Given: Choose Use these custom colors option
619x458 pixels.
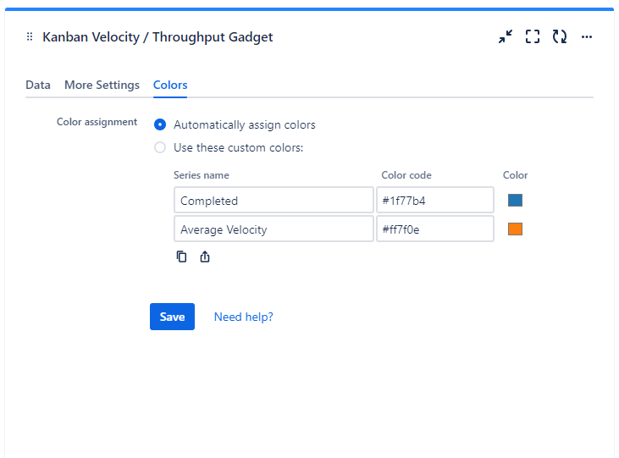Looking at the screenshot, I should tap(160, 147).
